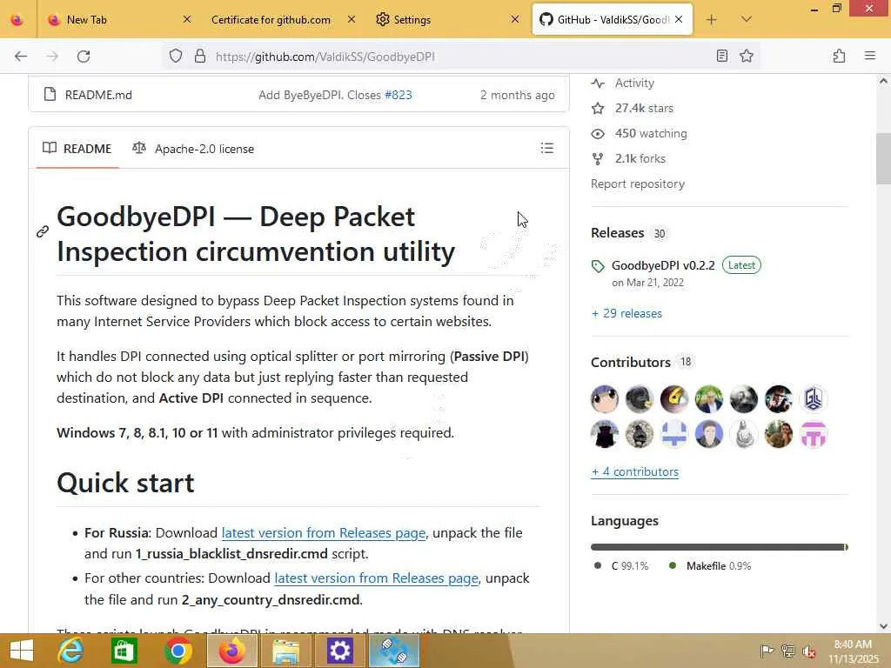891x668 pixels.
Task: Open pink T-logo contributor avatar
Action: (814, 435)
